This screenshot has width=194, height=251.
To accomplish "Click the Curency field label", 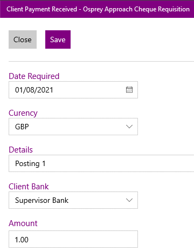I will click(x=23, y=113).
